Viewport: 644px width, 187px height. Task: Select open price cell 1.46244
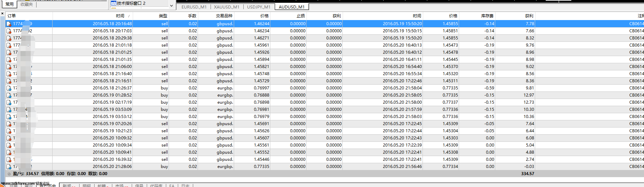(261, 24)
